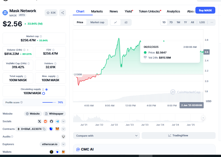Switch to the Chart tab
The image size is (221, 157).
(x=80, y=11)
